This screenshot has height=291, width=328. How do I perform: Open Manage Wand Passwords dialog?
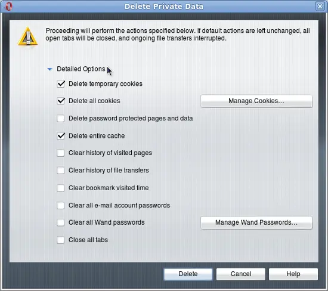[x=256, y=222]
